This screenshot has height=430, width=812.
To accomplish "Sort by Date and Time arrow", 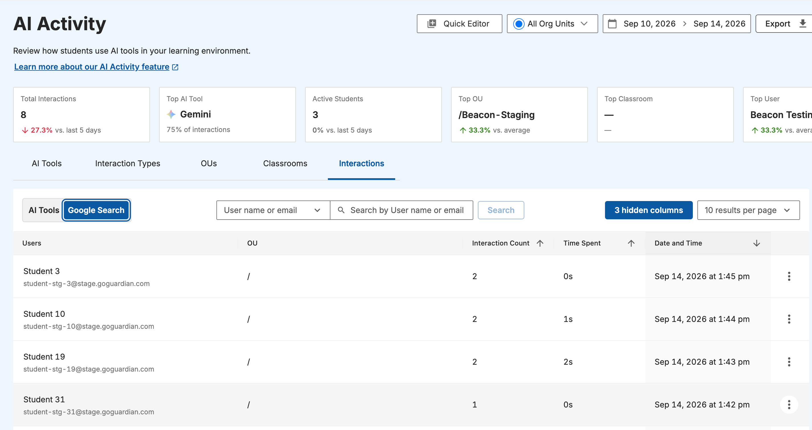I will coord(756,243).
